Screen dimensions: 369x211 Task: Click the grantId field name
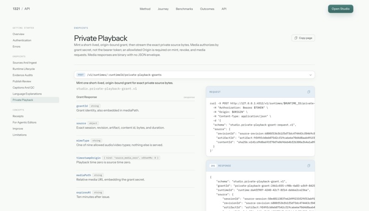tap(82, 106)
